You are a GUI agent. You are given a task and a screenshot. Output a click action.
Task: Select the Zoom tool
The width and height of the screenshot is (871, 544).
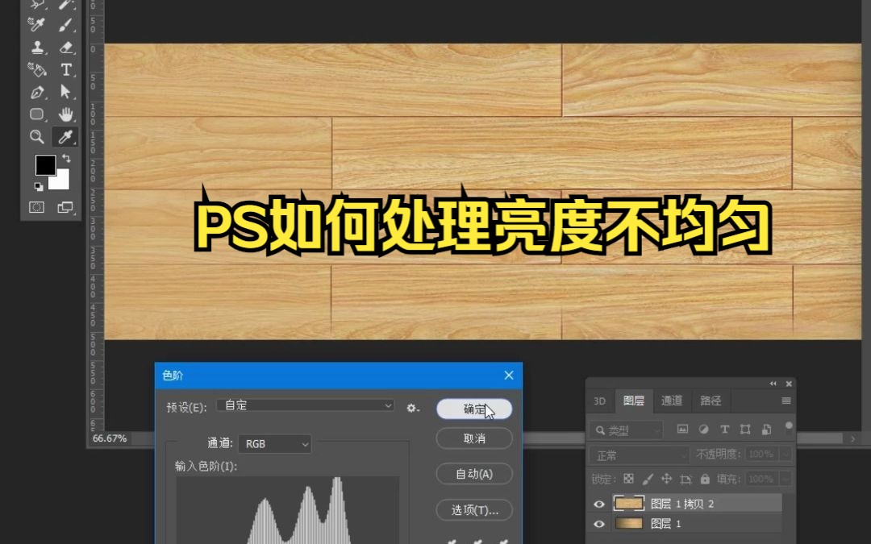(36, 136)
